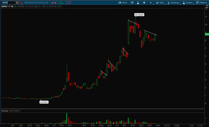Click the OPEN symbol input field

pyautogui.click(x=9, y=2)
